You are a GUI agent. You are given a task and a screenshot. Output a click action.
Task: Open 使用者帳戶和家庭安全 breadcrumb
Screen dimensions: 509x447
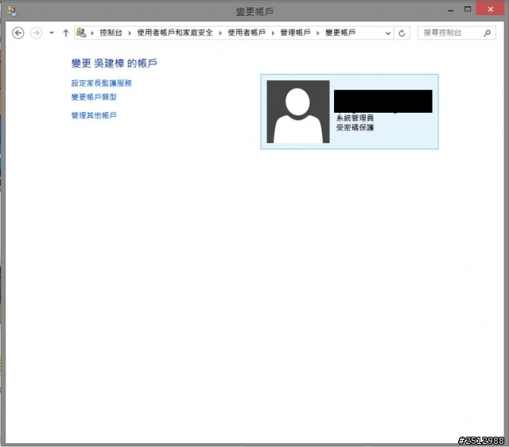point(175,33)
